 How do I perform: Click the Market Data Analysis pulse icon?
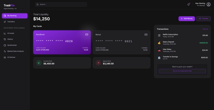(5, 51)
